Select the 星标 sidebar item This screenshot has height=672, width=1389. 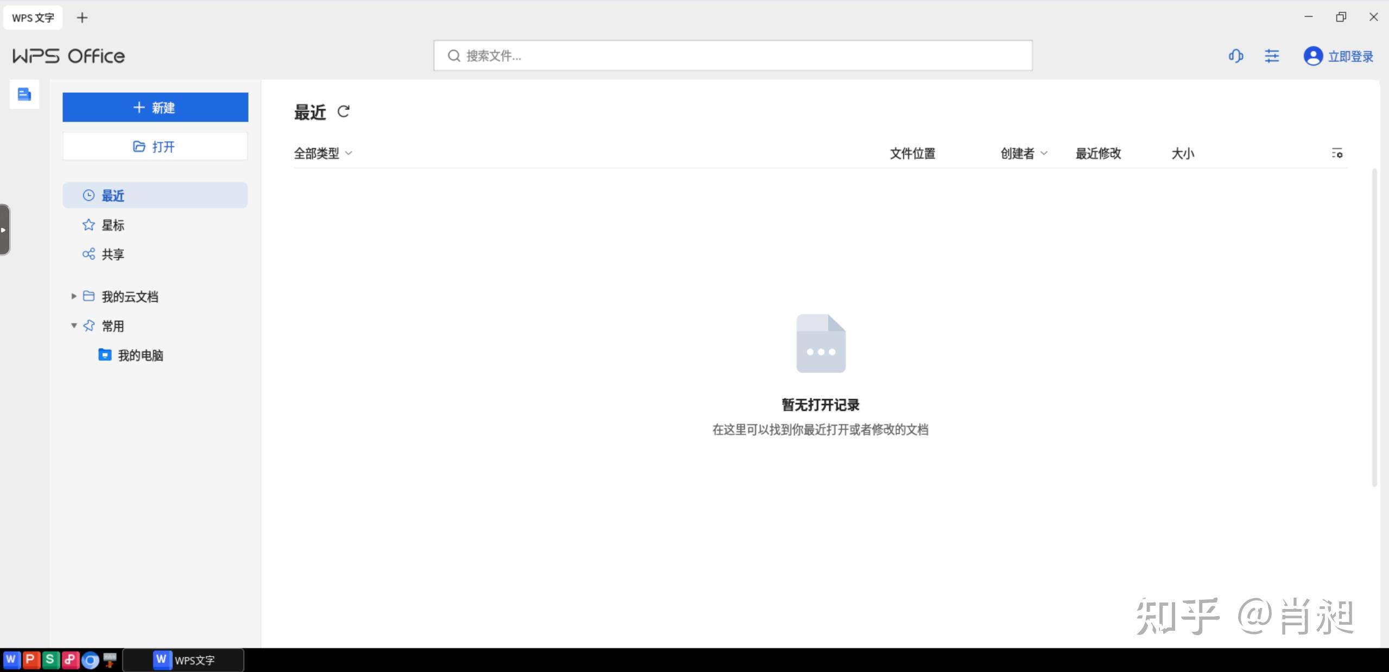[x=155, y=225]
